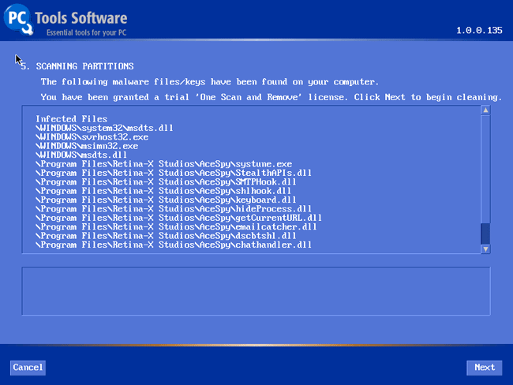This screenshot has width=513, height=385.
Task: Select the \WINDOWS\svrhost32.exe entry
Action: (92, 137)
